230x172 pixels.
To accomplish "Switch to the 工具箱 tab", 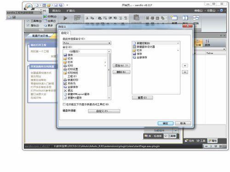I will (170, 136).
